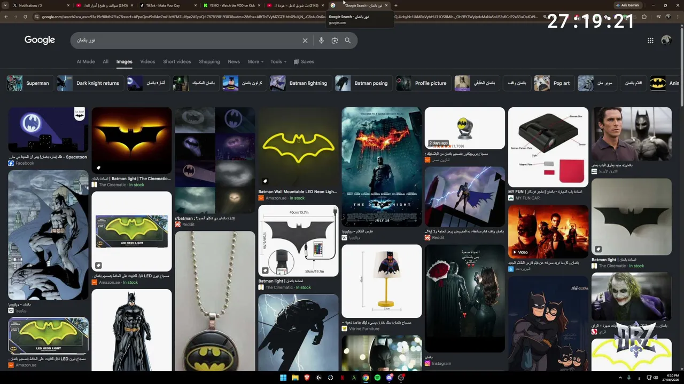Open the Batman and Catwoman cartoon image

[x=548, y=324]
